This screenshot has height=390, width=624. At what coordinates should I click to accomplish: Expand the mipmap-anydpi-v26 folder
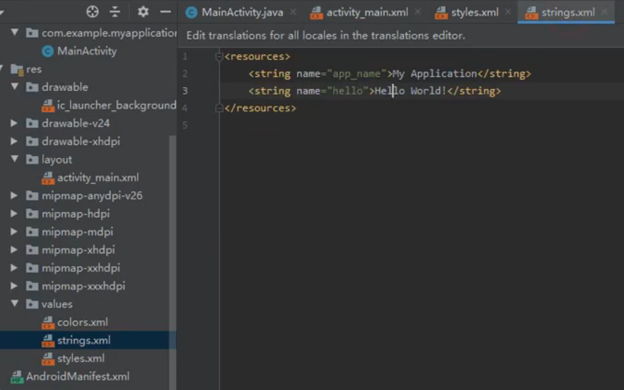click(14, 195)
